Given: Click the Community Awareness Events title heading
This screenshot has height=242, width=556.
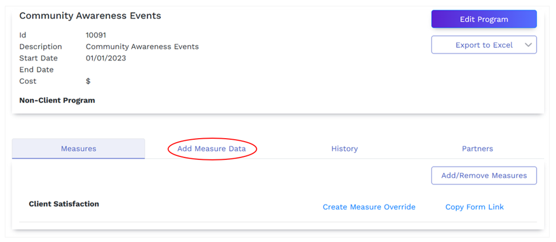Looking at the screenshot, I should 90,16.
